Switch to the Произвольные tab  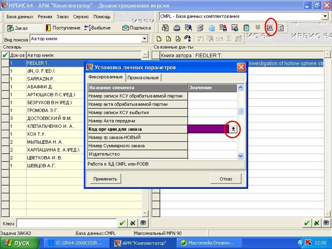(143, 78)
